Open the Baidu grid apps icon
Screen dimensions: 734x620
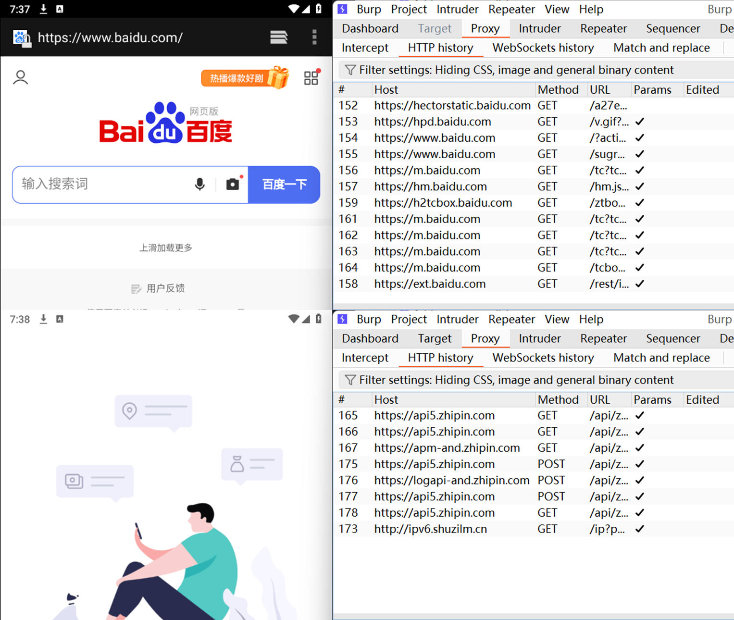(311, 77)
